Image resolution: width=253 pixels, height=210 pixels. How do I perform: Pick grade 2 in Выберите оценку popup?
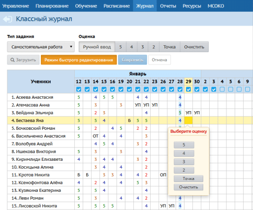coord(184,170)
